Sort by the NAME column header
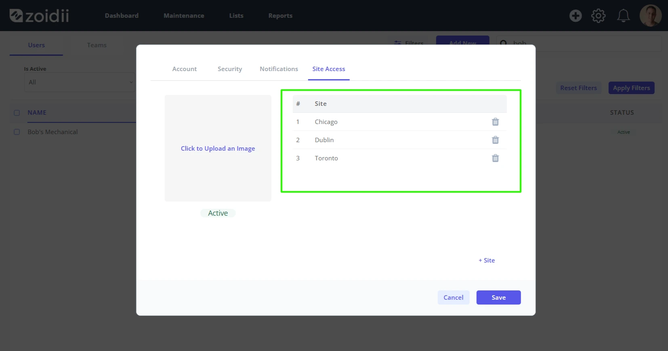668x351 pixels. 37,113
